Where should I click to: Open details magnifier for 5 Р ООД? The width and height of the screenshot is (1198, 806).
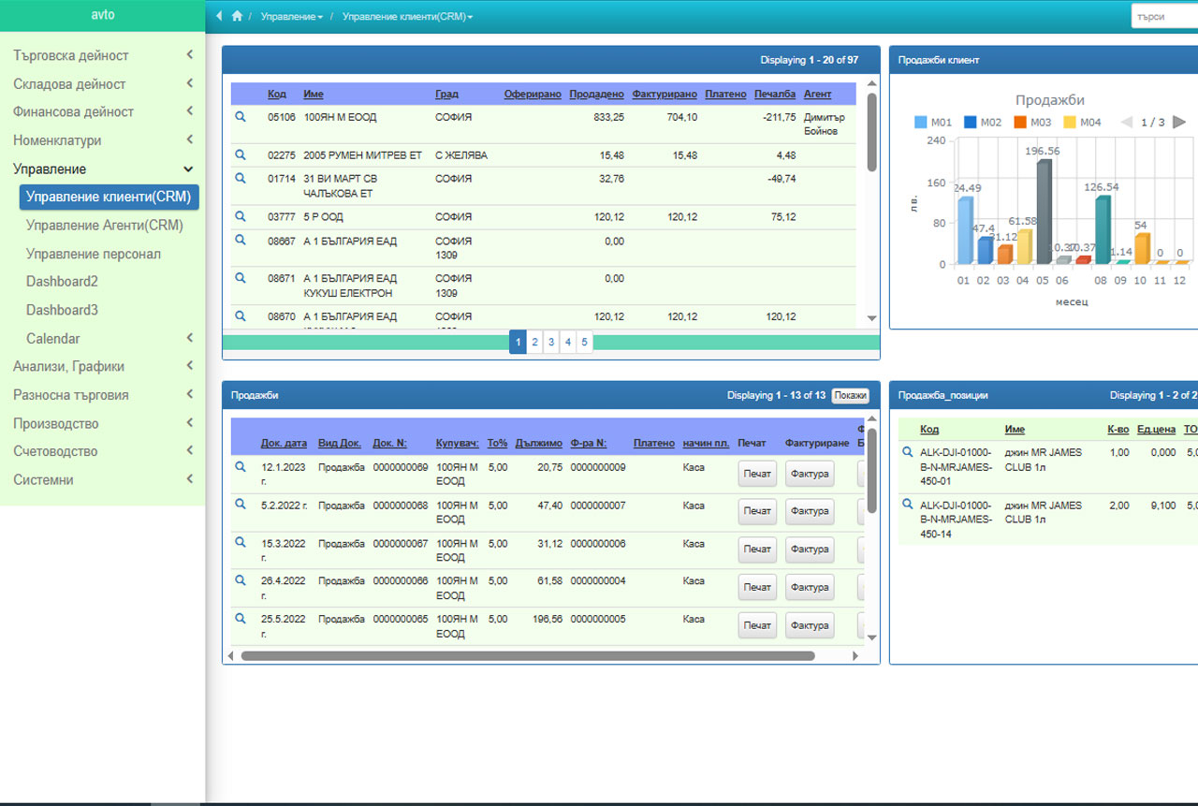point(240,216)
